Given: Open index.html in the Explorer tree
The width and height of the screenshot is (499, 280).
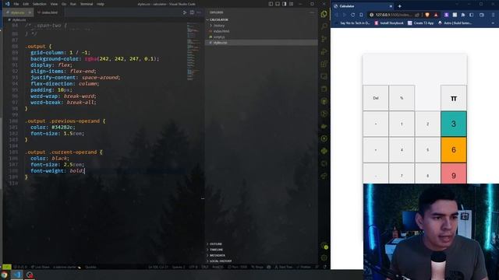Looking at the screenshot, I should pyautogui.click(x=261, y=31).
